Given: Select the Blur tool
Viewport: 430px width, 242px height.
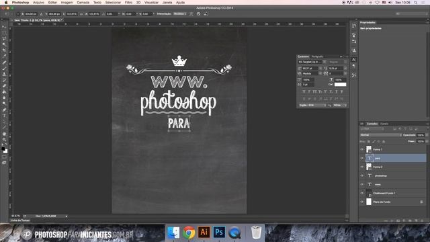Looking at the screenshot, I should click(4, 97).
